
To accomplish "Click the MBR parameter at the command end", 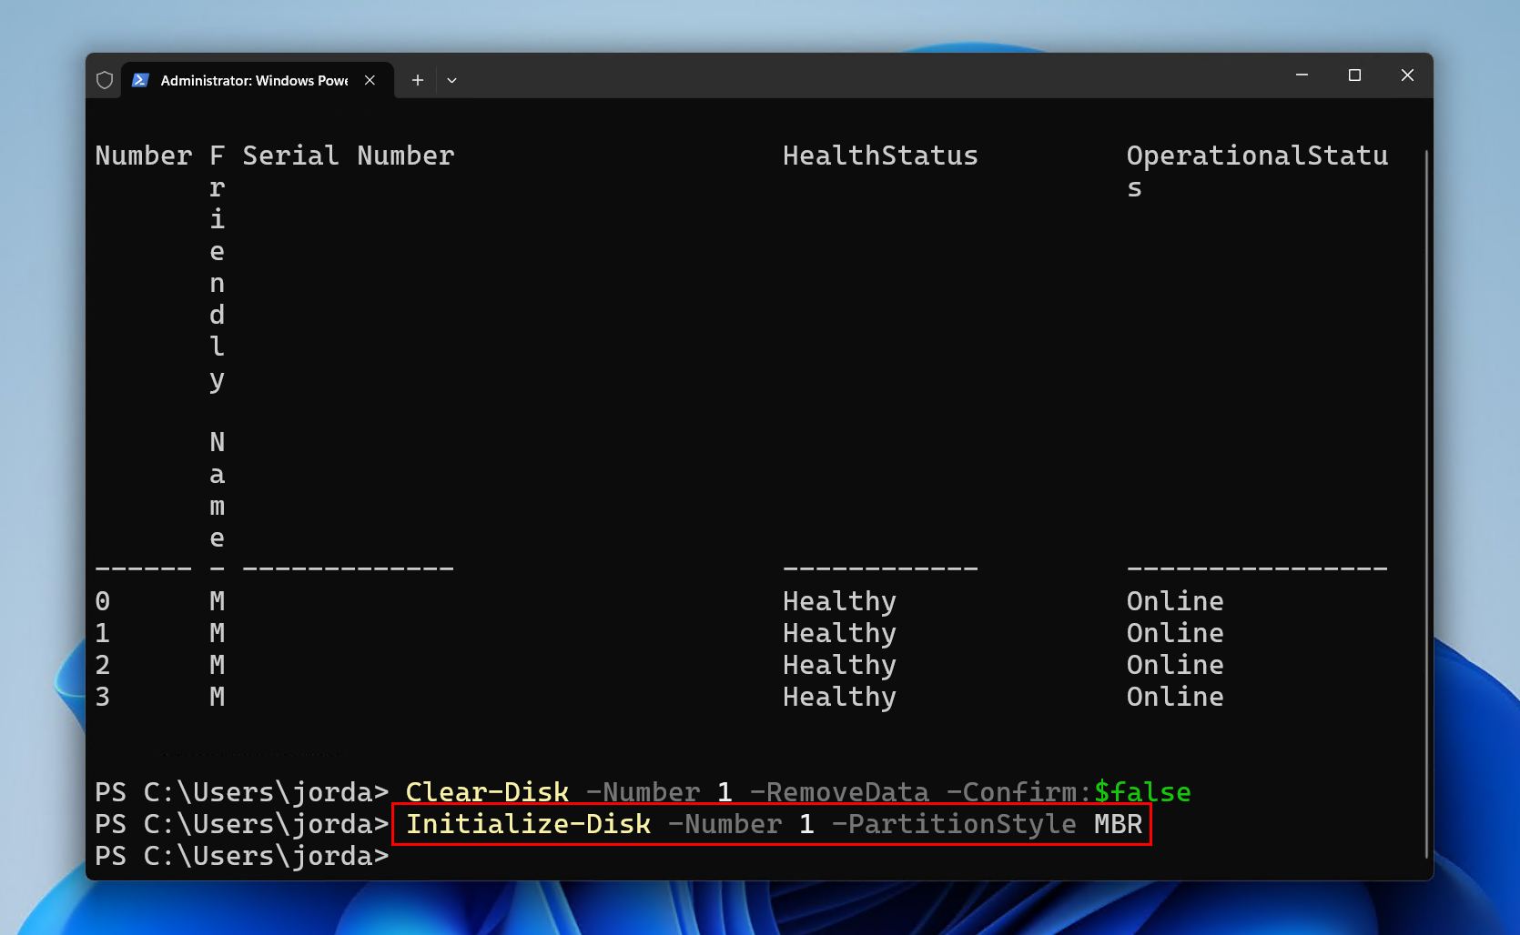I will (x=1117, y=824).
